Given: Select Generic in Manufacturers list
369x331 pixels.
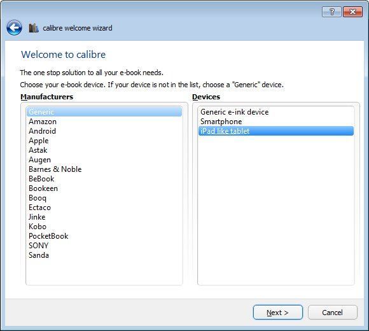Looking at the screenshot, I should [104, 112].
